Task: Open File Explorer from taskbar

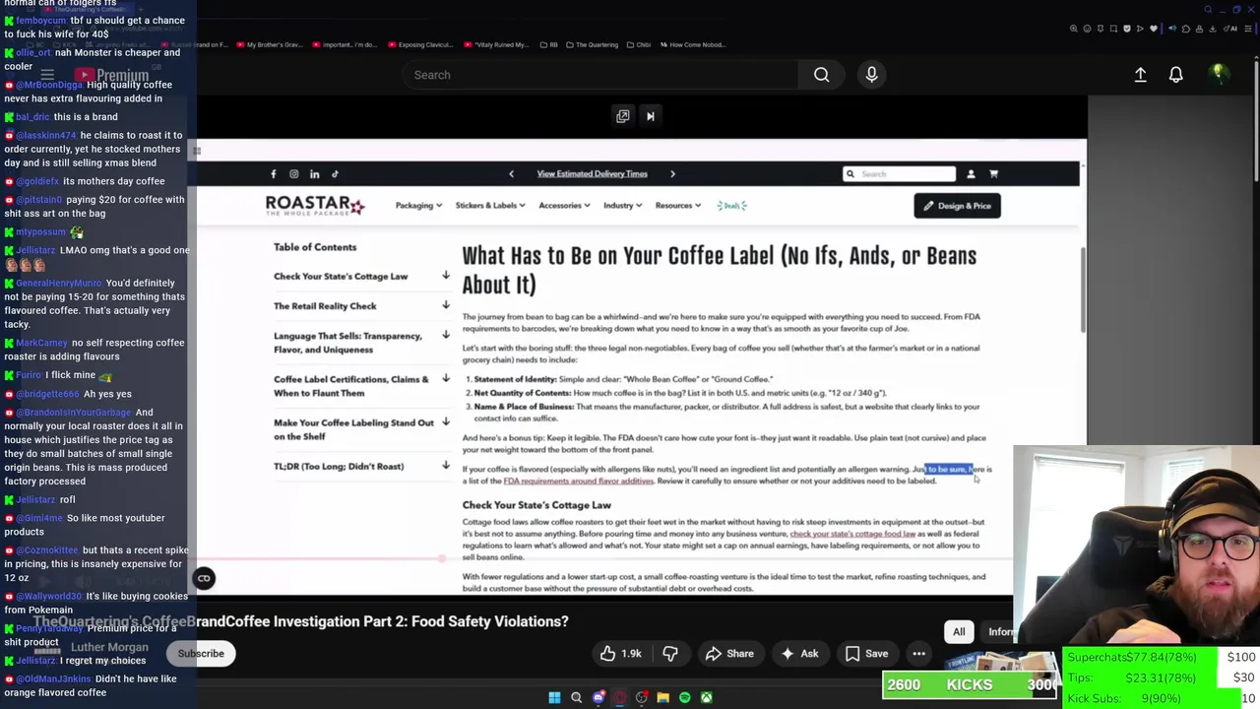Action: [x=662, y=697]
